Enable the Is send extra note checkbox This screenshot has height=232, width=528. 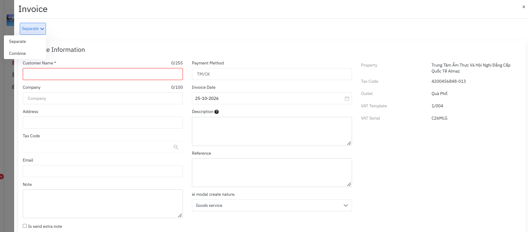point(25,226)
